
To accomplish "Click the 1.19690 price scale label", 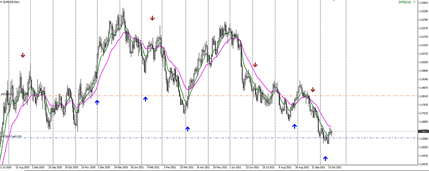I will pos(424,71).
